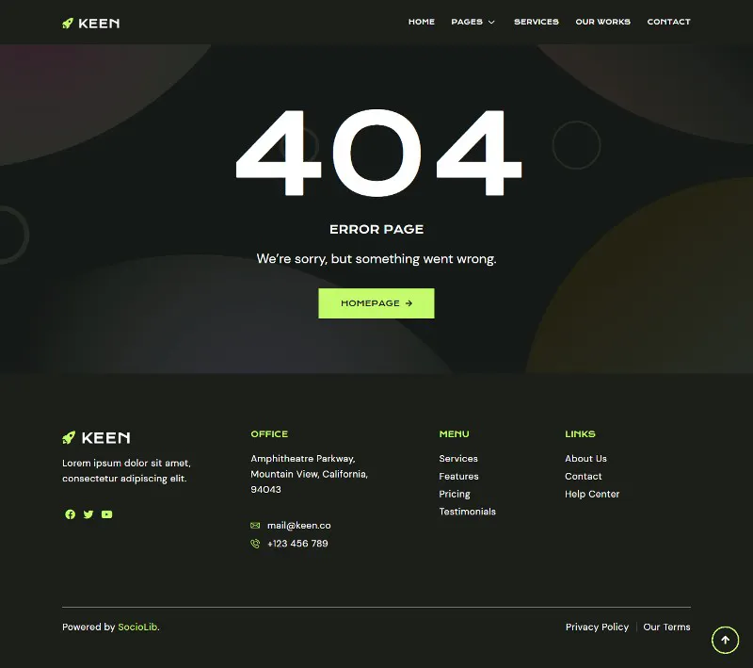Viewport: 753px width, 668px height.
Task: Click the envelope icon beside mail@keen.co
Action: pos(255,526)
